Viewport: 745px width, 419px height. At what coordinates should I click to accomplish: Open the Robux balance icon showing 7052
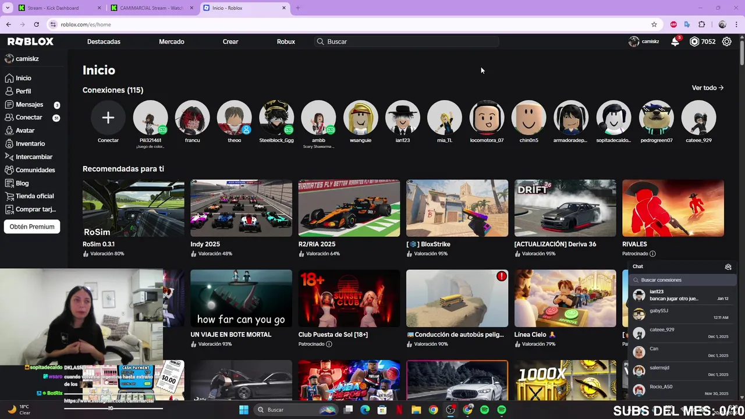694,42
